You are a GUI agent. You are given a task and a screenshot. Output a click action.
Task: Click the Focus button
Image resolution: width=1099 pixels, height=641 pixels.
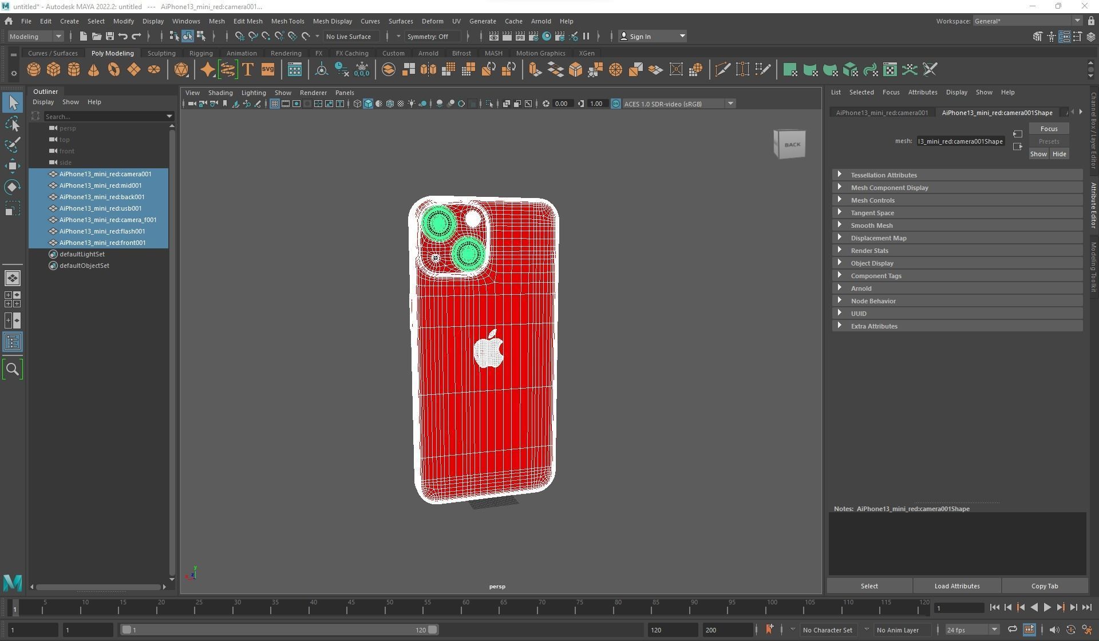[x=1049, y=129]
